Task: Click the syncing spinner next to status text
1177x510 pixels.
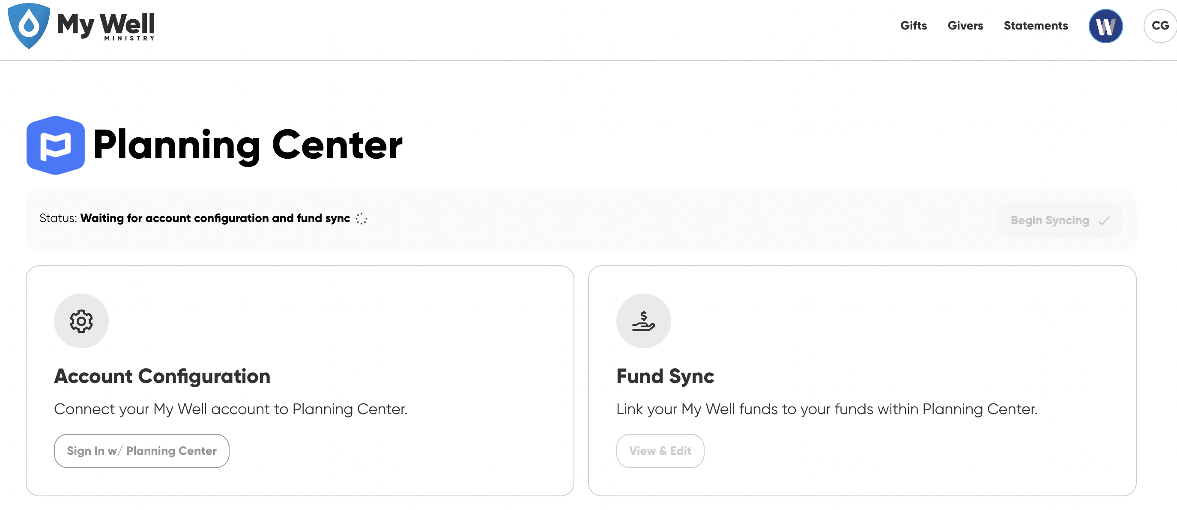Action: click(x=361, y=219)
